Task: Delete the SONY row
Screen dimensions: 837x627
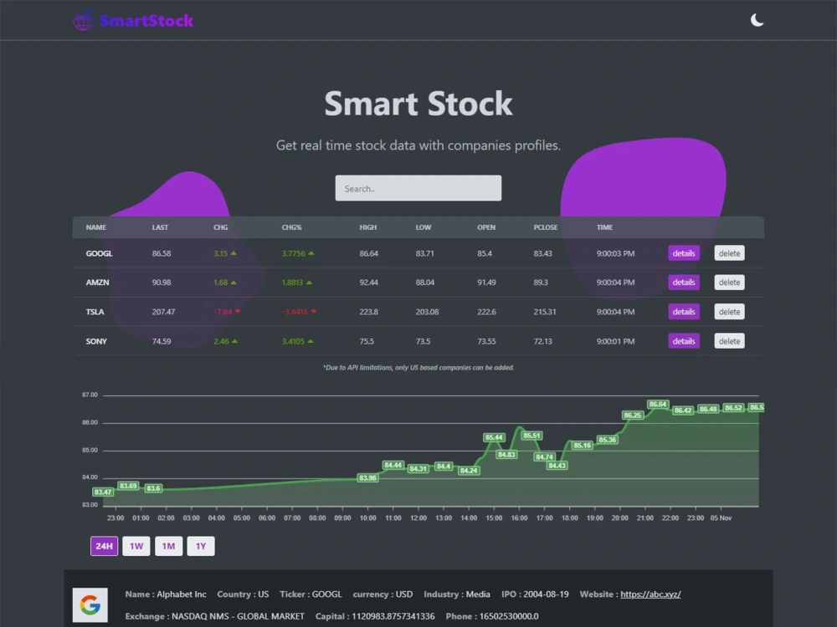Action: coord(729,341)
